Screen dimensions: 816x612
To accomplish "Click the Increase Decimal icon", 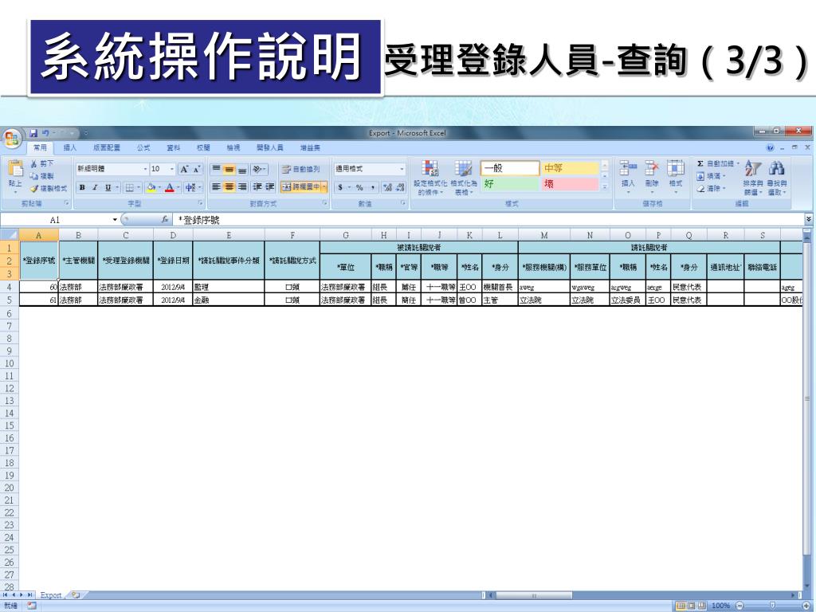I will click(x=387, y=187).
